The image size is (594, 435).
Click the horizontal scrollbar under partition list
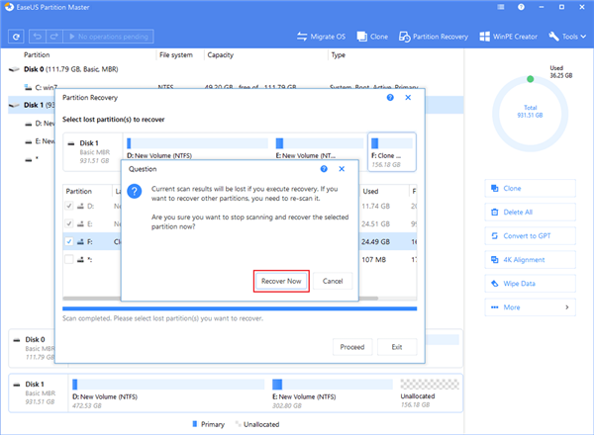tap(240, 298)
